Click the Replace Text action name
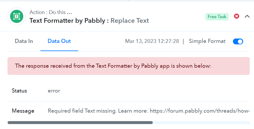Viewport: 254px width, 129px height. coord(130,20)
